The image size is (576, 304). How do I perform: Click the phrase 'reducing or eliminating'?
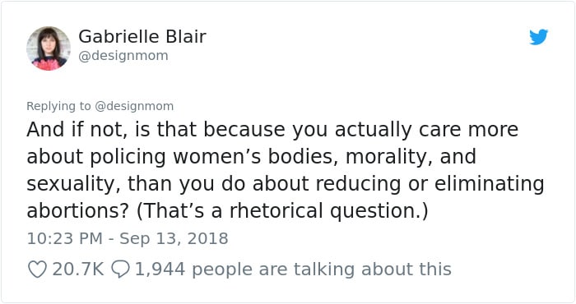point(430,184)
